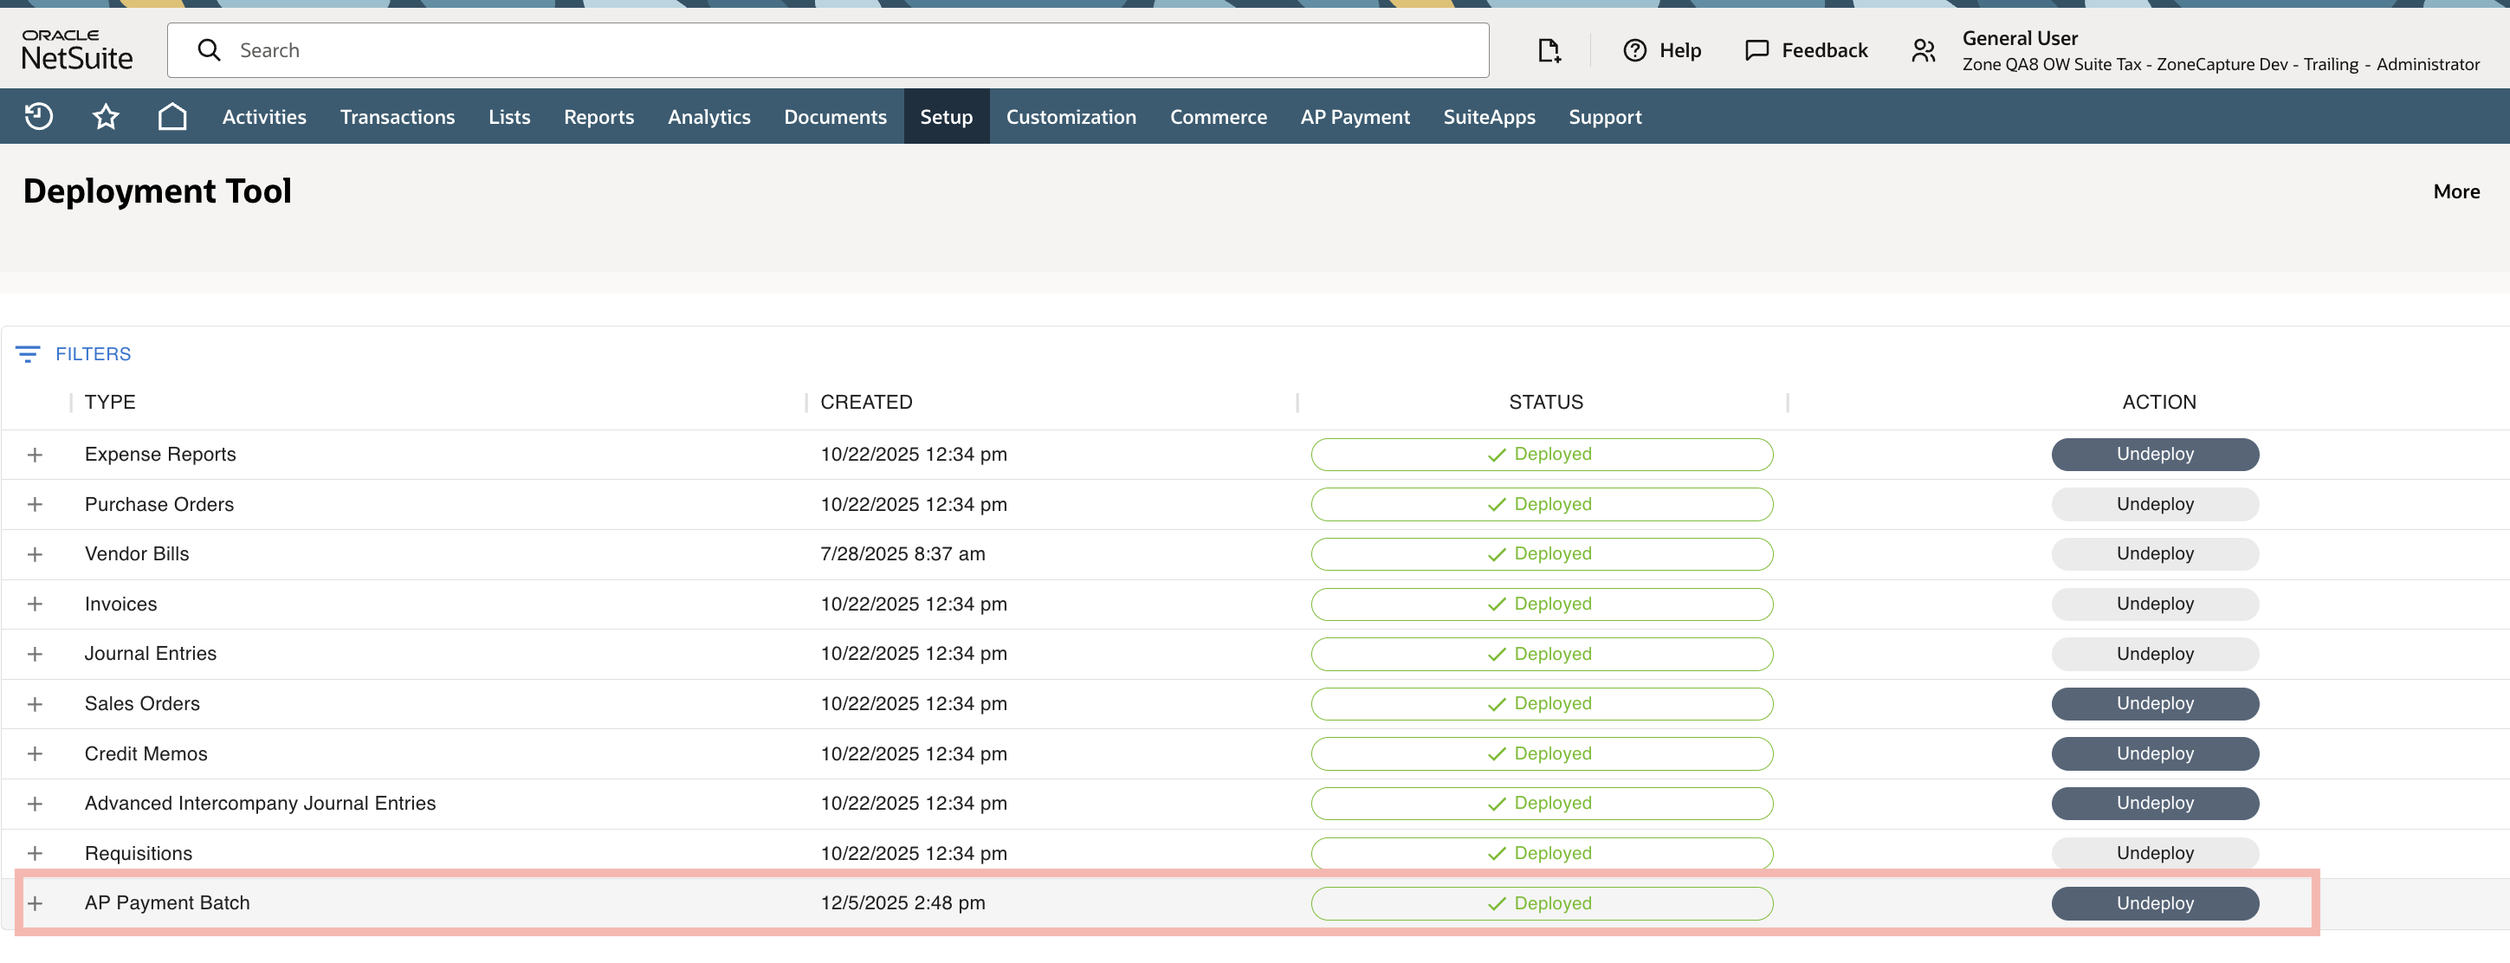Click the Feedback speech bubble icon
This screenshot has width=2510, height=963.
pyautogui.click(x=1756, y=51)
